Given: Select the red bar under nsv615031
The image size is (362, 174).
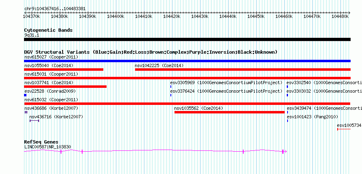Looking at the screenshot, I should 187,78.
